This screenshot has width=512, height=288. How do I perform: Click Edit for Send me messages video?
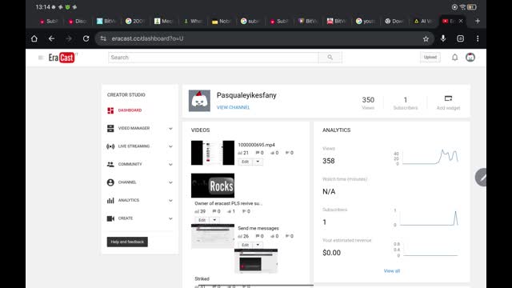[x=246, y=245]
